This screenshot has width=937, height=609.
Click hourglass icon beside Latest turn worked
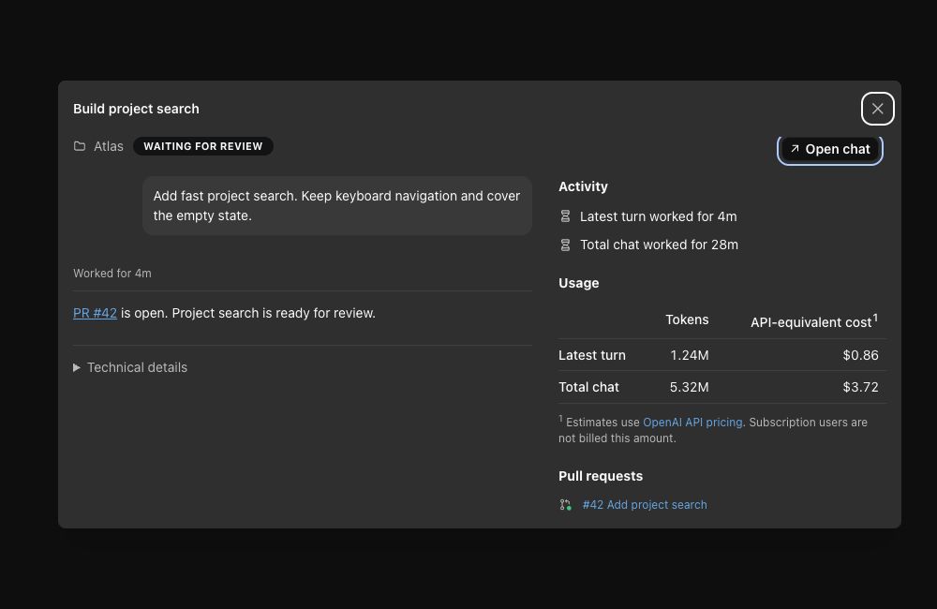click(565, 216)
